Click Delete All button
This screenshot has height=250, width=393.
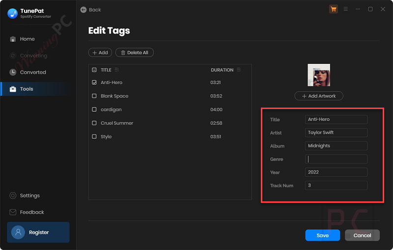pyautogui.click(x=135, y=53)
